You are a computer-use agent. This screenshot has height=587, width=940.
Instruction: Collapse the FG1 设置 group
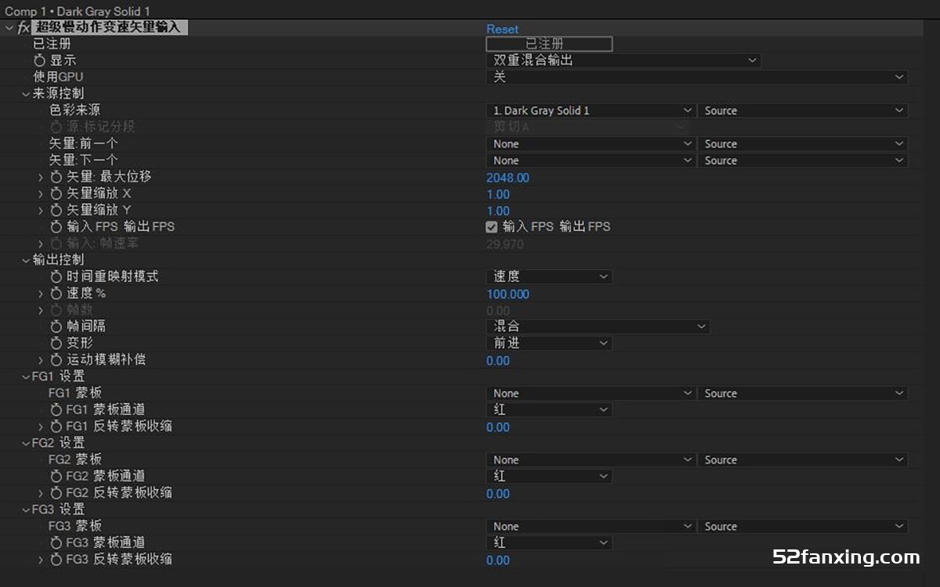(26, 376)
